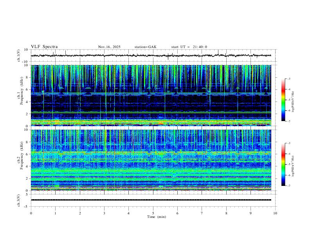Click the "Time (min)" axis label
The width and height of the screenshot is (310, 239).
pyautogui.click(x=157, y=217)
